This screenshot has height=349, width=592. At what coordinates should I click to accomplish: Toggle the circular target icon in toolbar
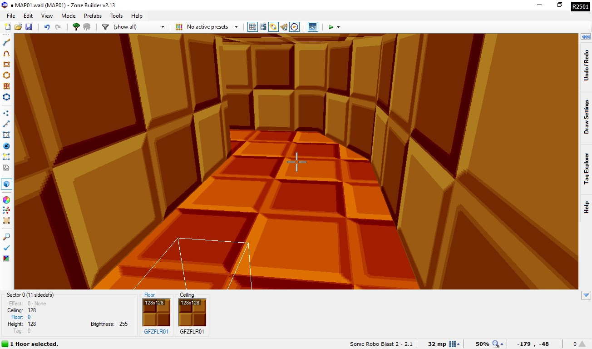pos(294,27)
